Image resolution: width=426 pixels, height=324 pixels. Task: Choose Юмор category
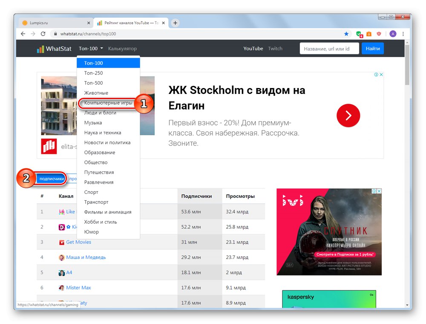[x=108, y=232]
